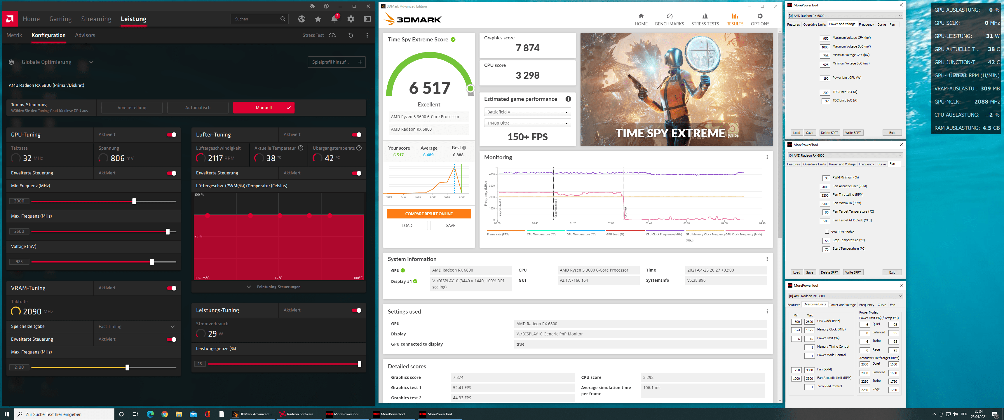Check Zero RPM Enable in MorePowerTool
The width and height of the screenshot is (1004, 420).
point(827,232)
